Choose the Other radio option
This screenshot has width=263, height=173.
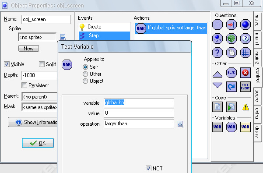tap(85, 74)
